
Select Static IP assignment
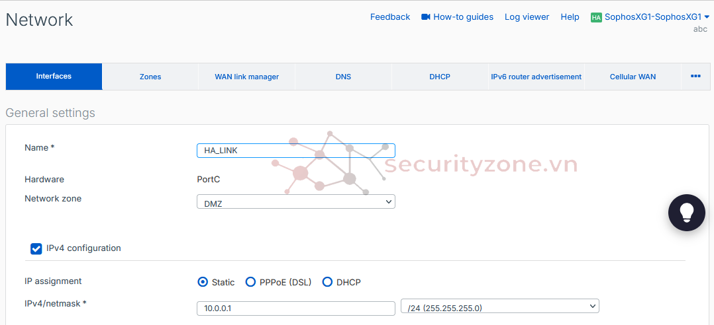(203, 282)
